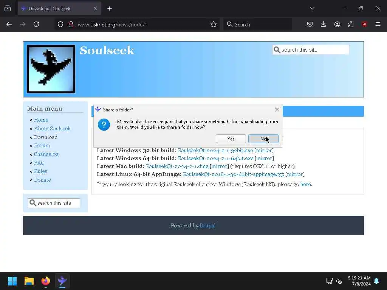Screen dimensions: 387x290
Task: Open the Downloads panel arrow icon
Action: (x=324, y=25)
